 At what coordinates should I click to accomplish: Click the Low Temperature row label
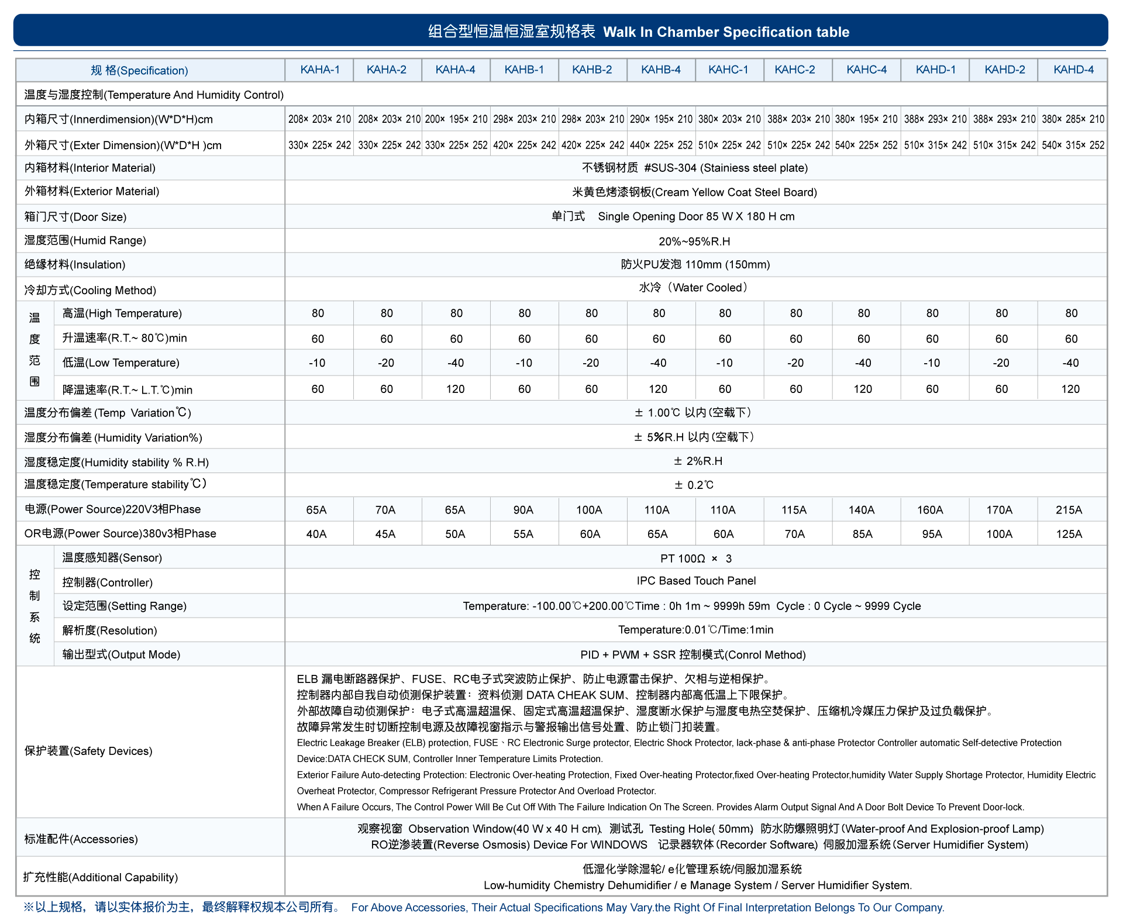pyautogui.click(x=120, y=363)
